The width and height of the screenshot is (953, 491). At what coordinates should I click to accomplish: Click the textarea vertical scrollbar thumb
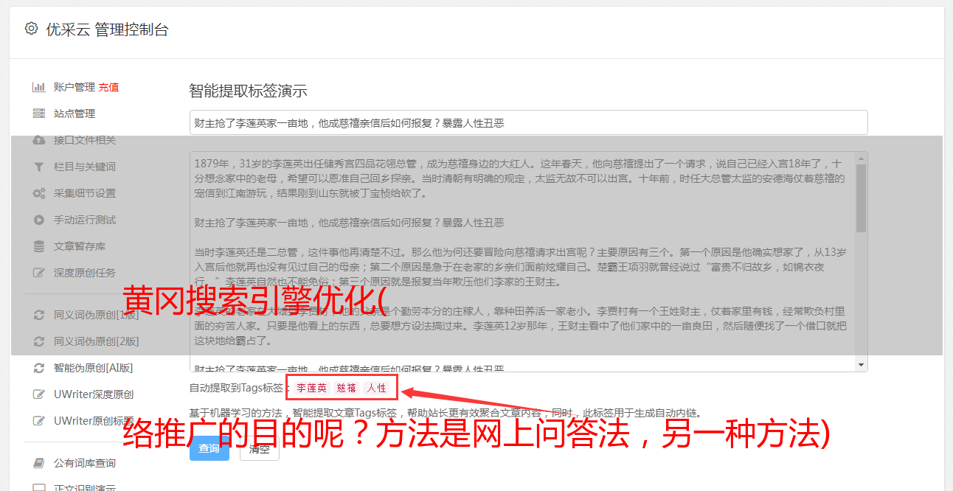[x=861, y=198]
